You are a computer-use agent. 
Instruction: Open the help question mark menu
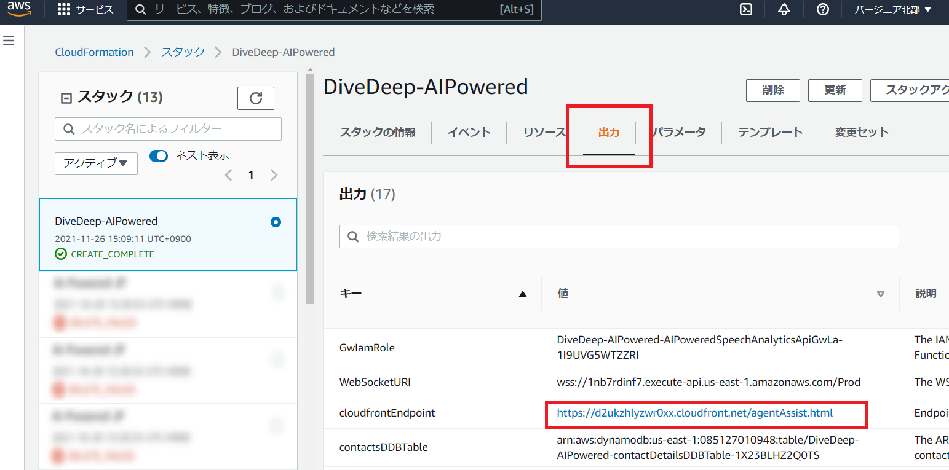point(822,9)
